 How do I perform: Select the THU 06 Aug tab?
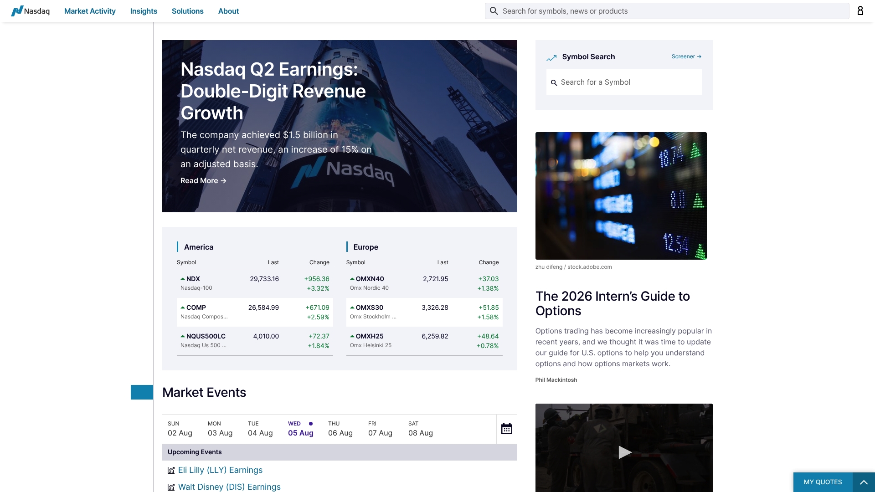340,429
